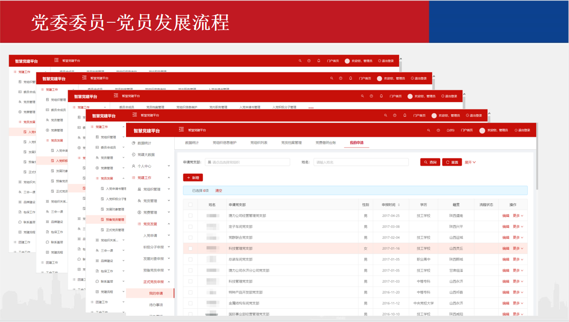Switch to the 党员档案管理 tab
Viewport: 569px width, 322px height.
[291, 143]
